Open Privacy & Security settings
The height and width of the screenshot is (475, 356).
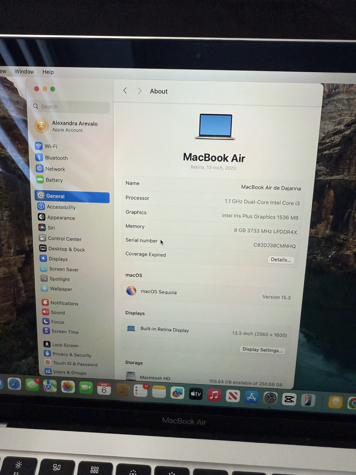[68, 354]
